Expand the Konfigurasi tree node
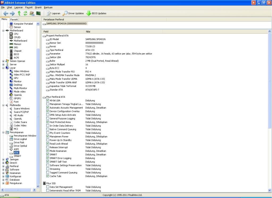The width and height of the screenshot is (272, 198). click(3, 176)
